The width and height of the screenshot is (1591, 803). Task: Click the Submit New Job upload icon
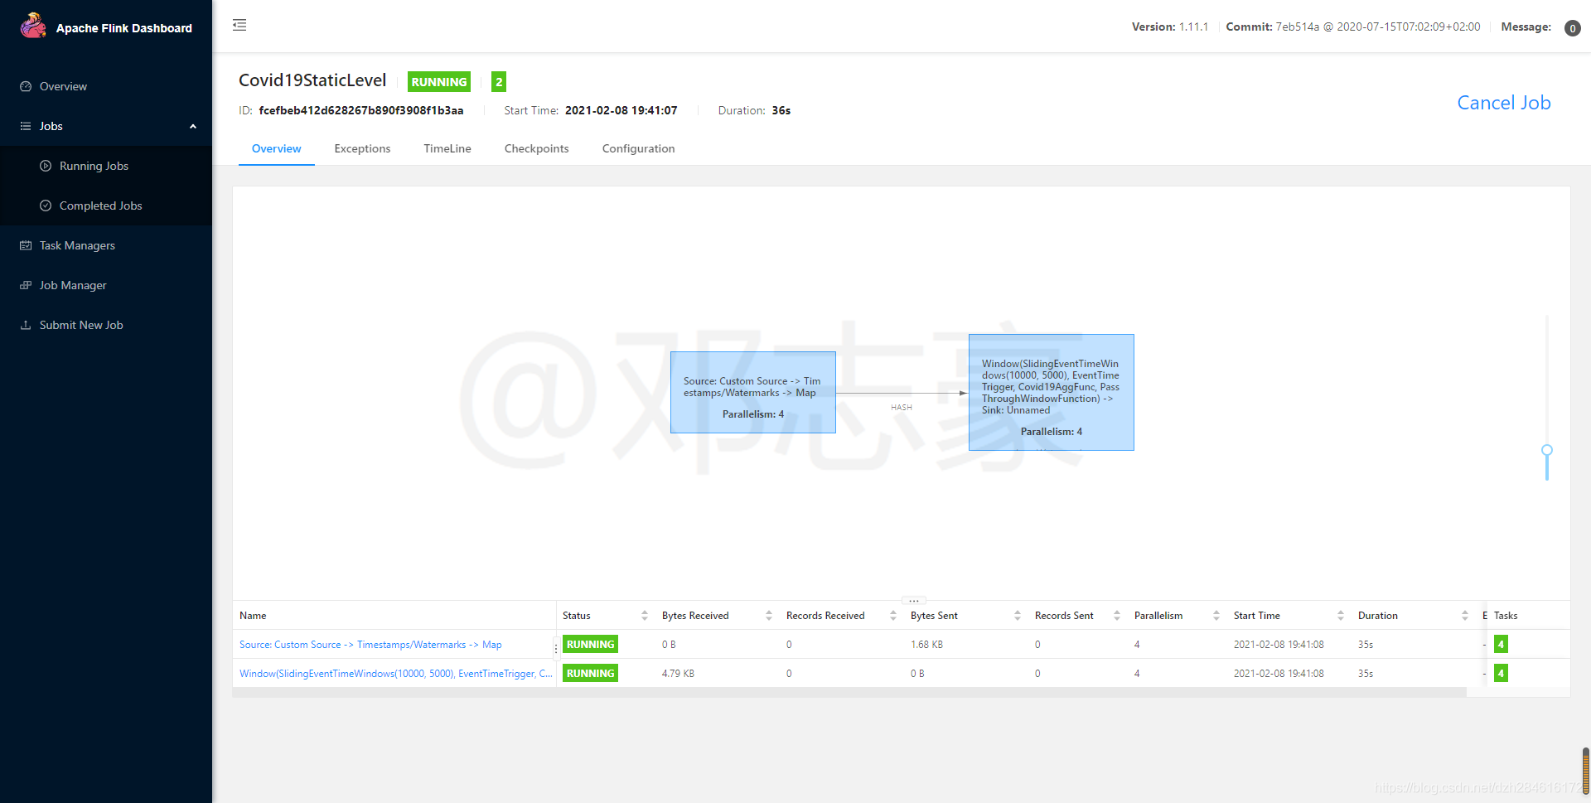pos(26,325)
